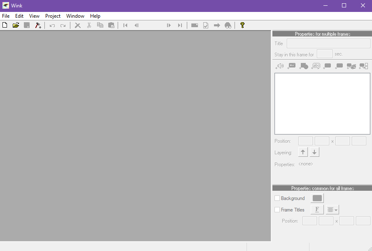Open the frame title alignment dropdown
Screen dimensions: 372x251
(x=332, y=210)
